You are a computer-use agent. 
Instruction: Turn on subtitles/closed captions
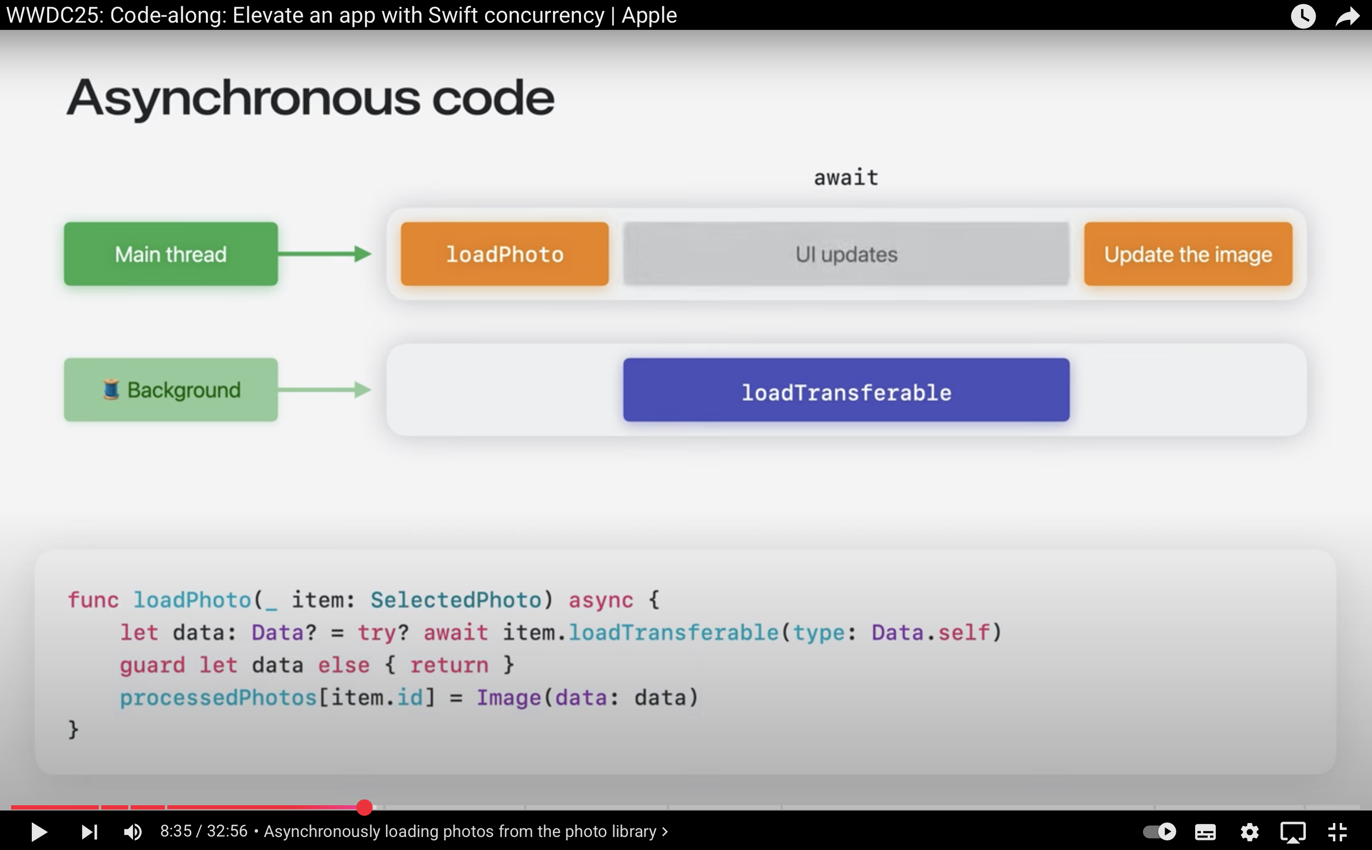[x=1206, y=832]
